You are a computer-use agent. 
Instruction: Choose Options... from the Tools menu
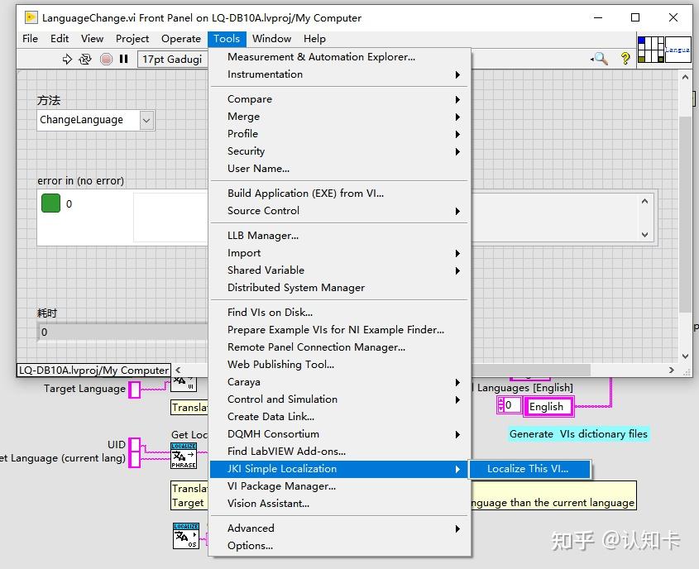point(251,546)
